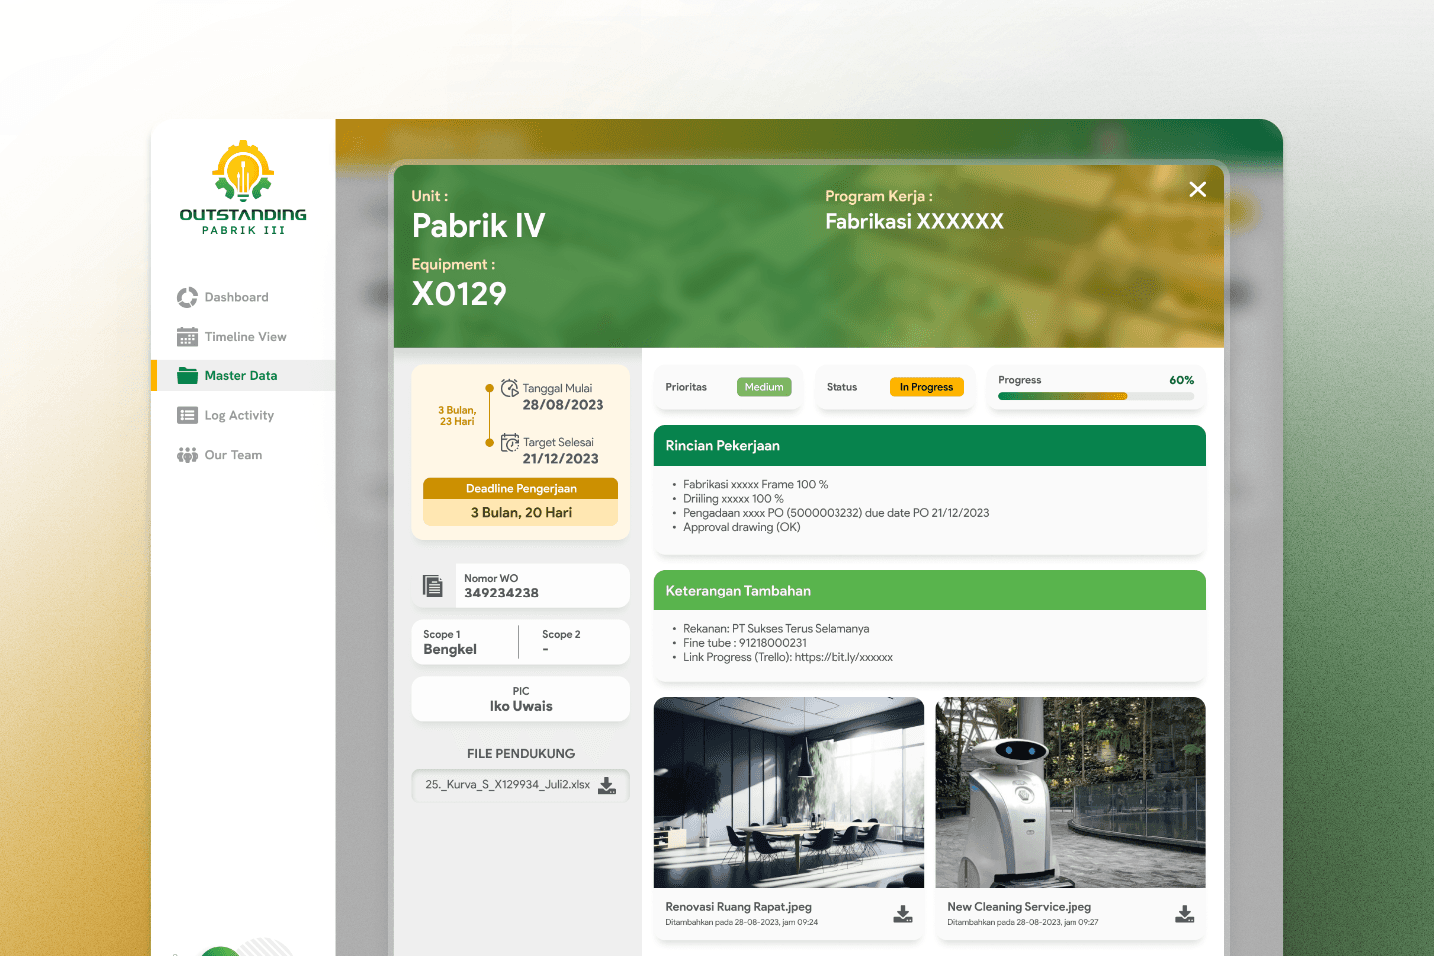Click the Medium priority badge

tap(764, 387)
